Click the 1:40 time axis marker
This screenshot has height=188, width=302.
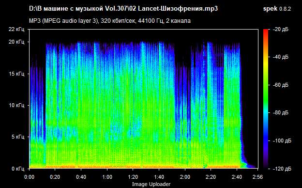159,177
